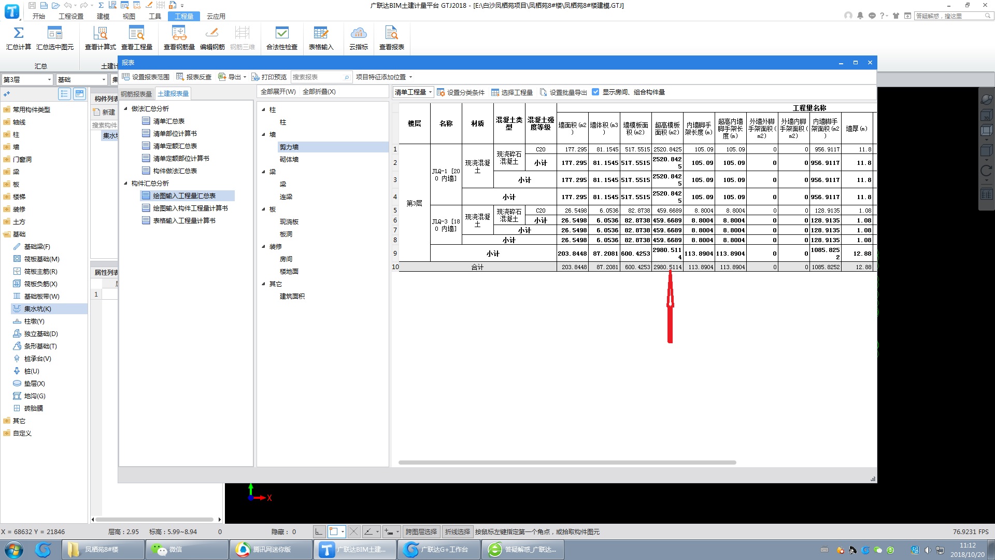Open the 清单工程量 dropdown
Viewport: 995px width, 560px height.
coord(413,92)
